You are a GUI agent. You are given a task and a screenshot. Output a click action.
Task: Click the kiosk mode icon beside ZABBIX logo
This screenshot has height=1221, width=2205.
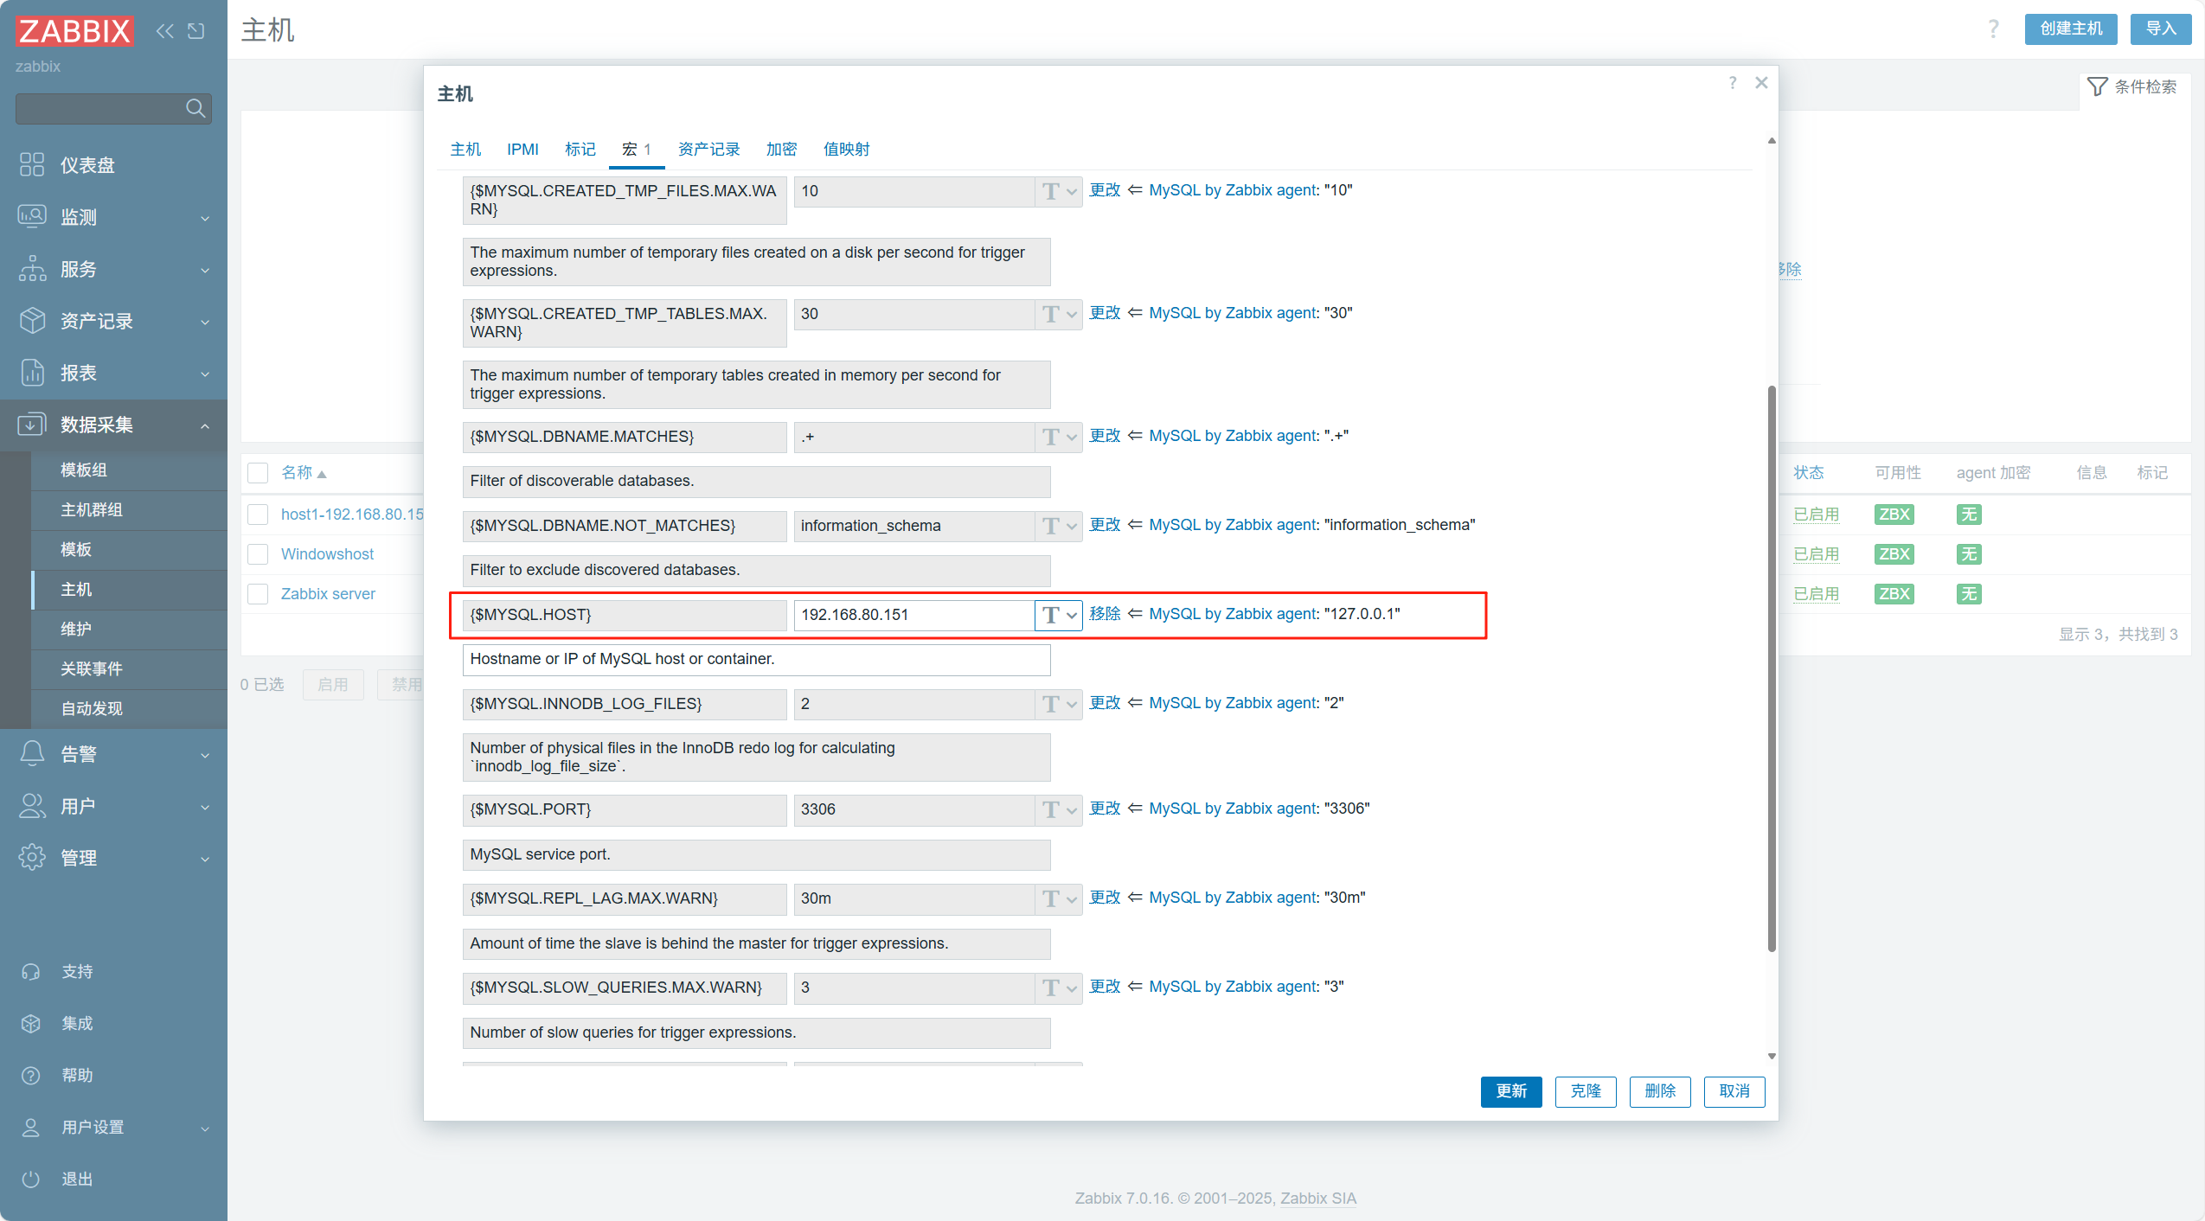[196, 31]
